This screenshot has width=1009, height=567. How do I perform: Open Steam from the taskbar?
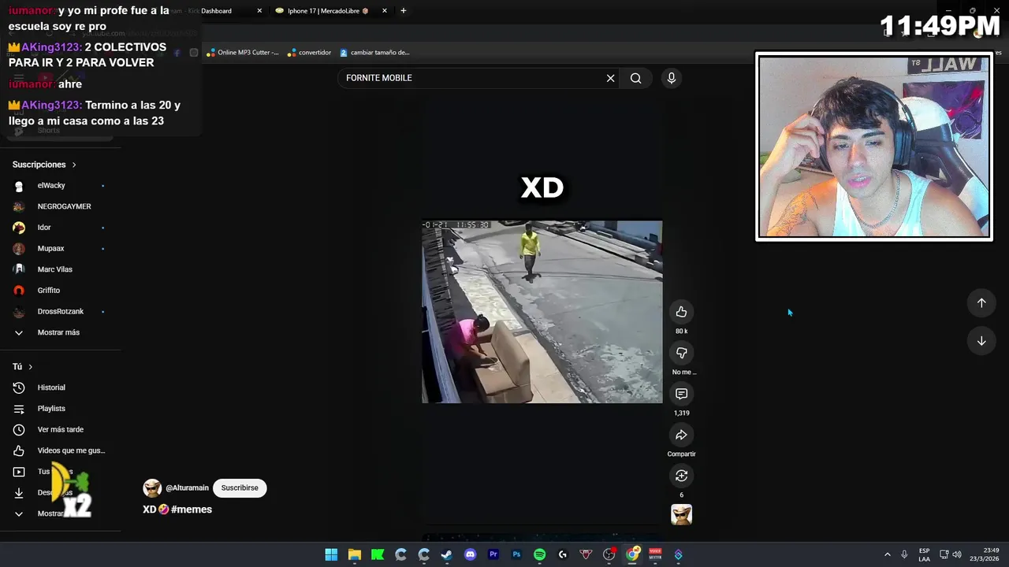coord(447,554)
